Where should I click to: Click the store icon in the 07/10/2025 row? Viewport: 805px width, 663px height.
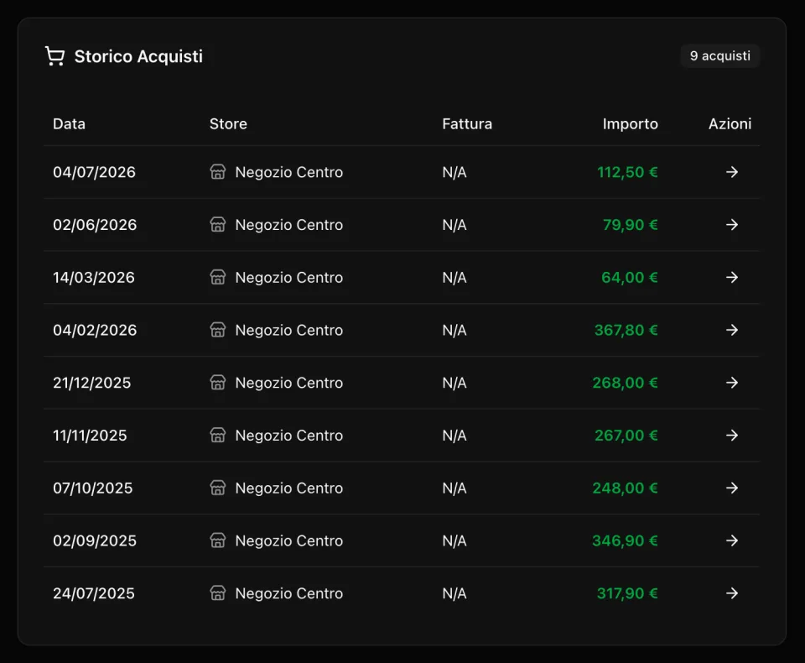point(218,488)
